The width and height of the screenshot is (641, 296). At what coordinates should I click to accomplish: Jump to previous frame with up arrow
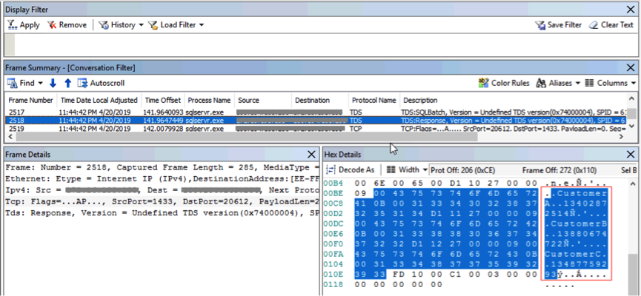tap(67, 83)
